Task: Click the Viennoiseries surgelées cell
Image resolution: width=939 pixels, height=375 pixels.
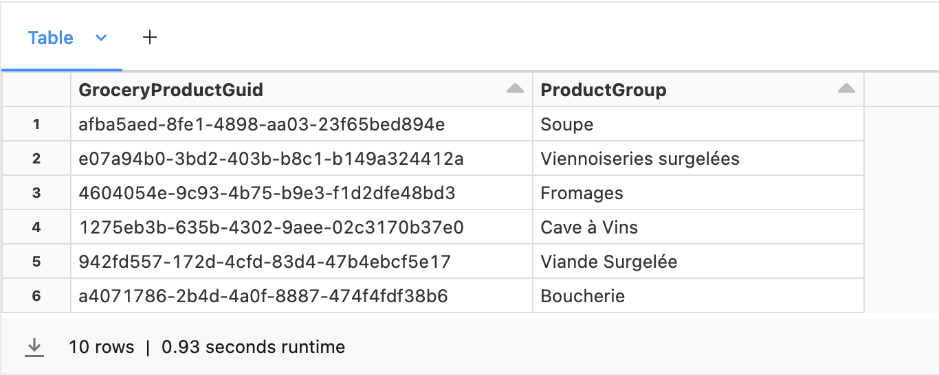Action: 640,159
